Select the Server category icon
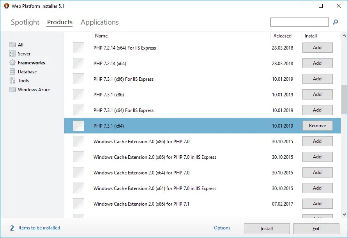Image resolution: width=348 pixels, height=238 pixels. [12, 53]
